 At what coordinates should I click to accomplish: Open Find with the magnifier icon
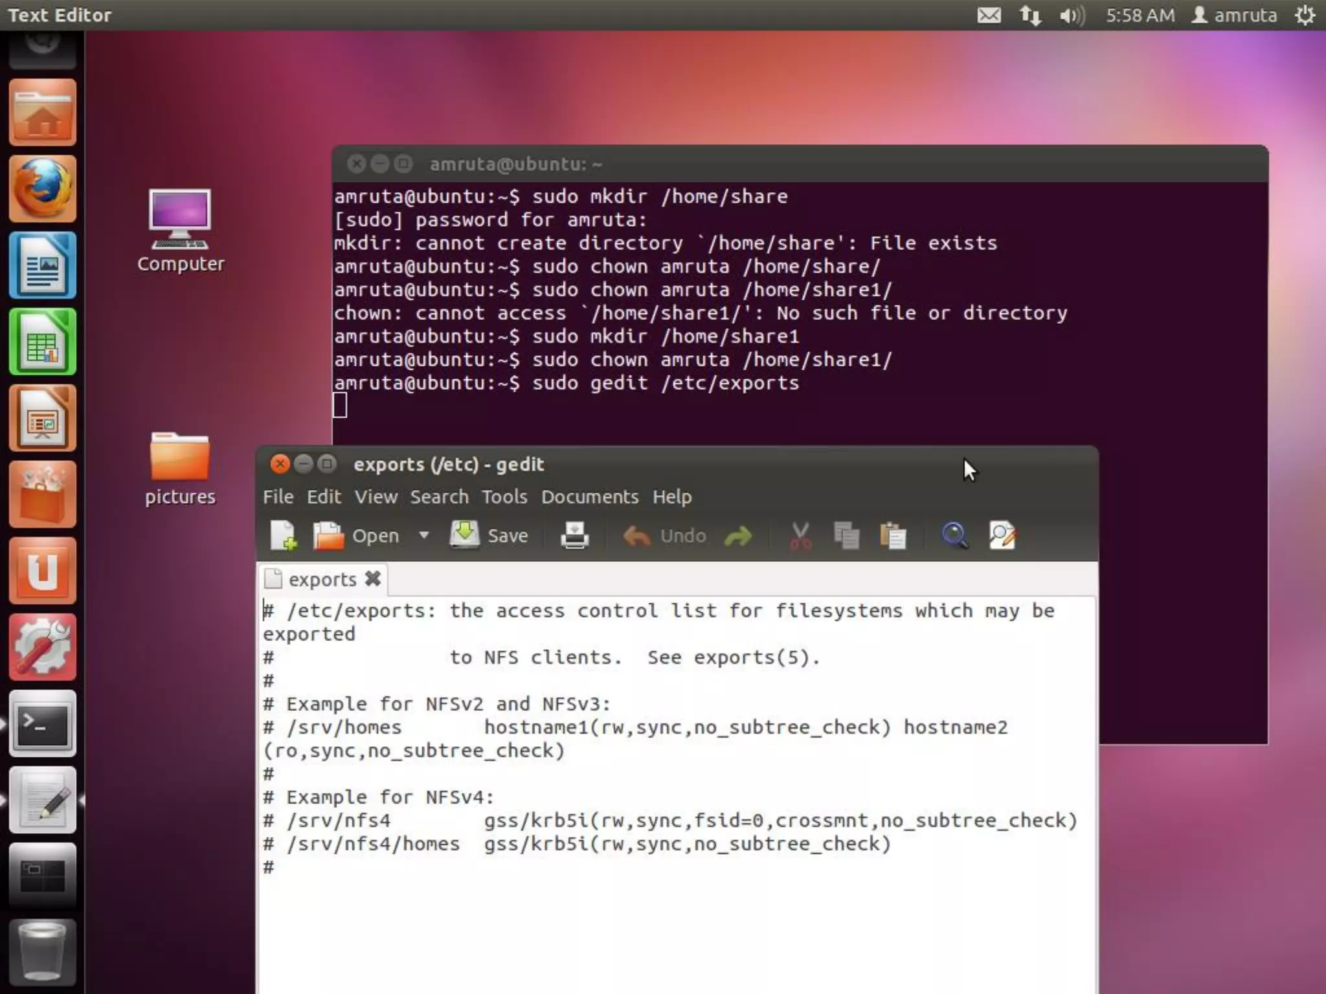[954, 535]
